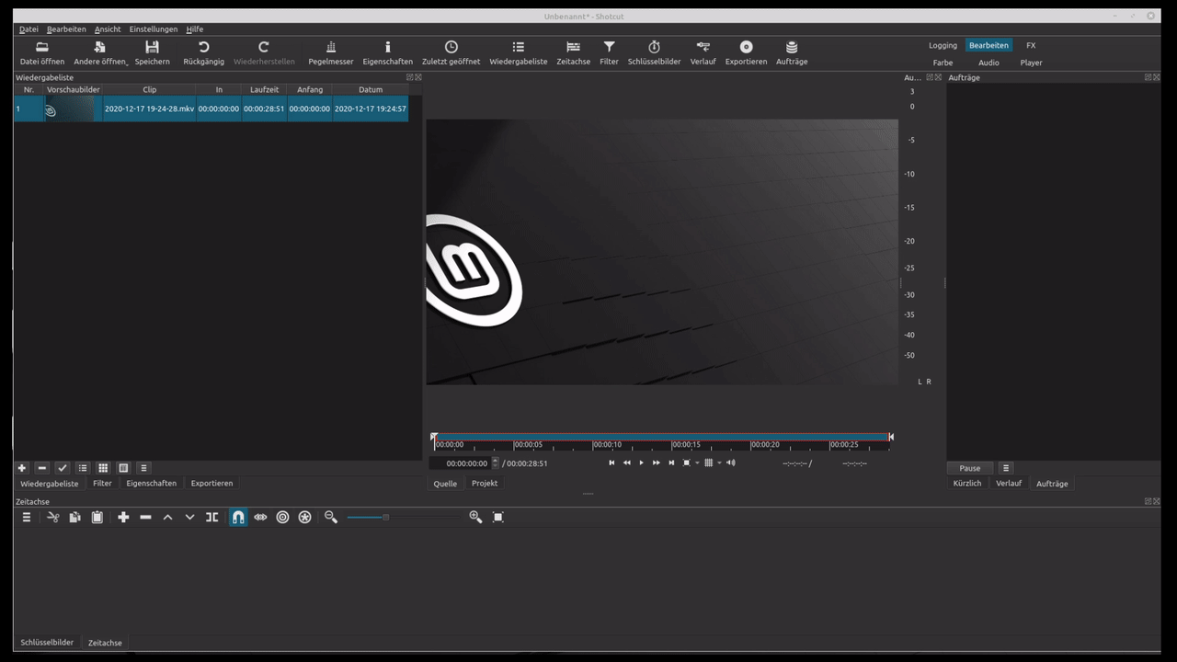Screen dimensions: 1177x662
Task: Ripple delete with timeline minus icon
Action: point(145,518)
